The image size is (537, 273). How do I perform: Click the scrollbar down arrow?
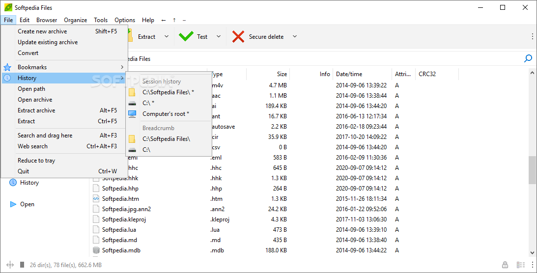(x=532, y=252)
